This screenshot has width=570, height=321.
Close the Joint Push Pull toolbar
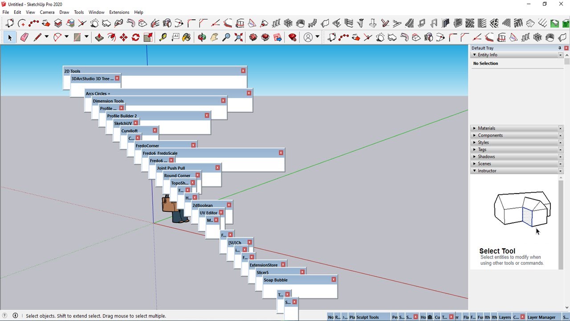(x=217, y=168)
